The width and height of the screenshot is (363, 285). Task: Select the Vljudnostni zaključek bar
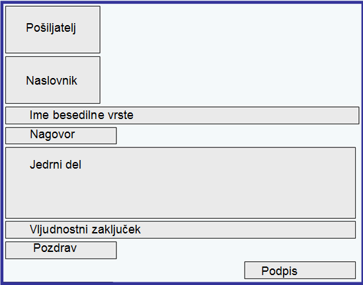181,229
